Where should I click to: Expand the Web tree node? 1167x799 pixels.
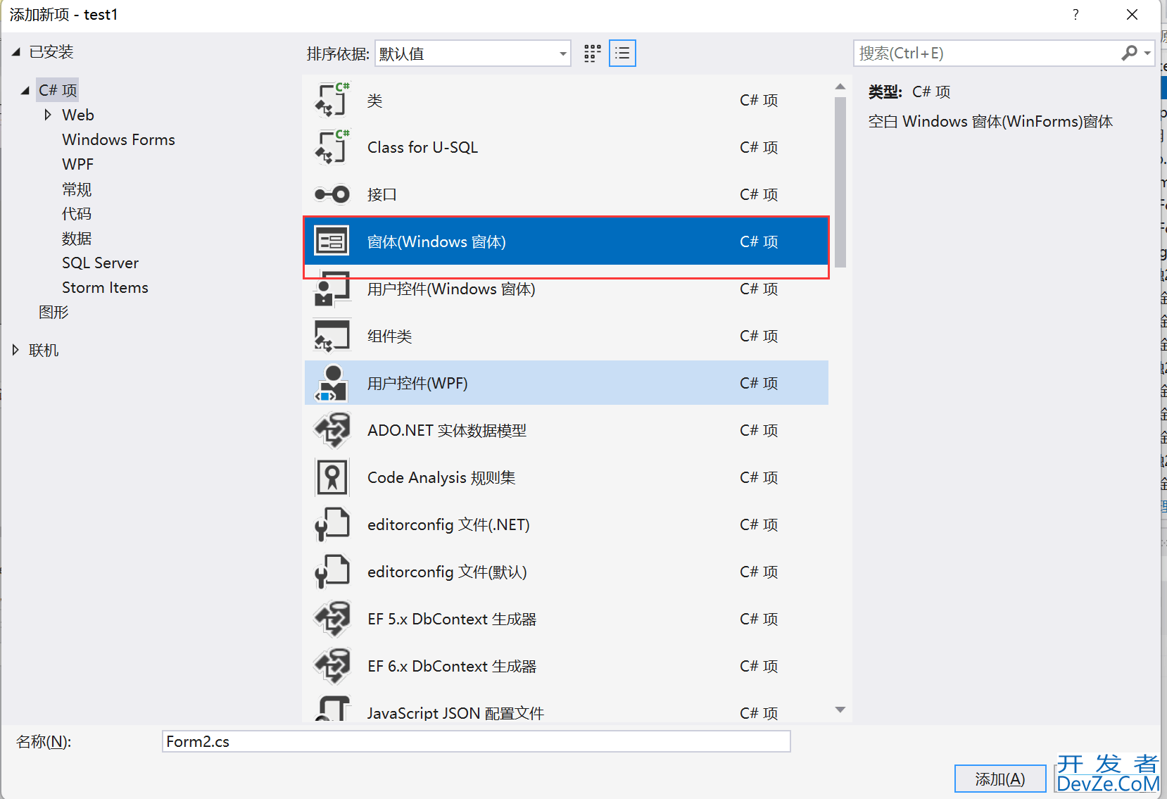coord(48,115)
